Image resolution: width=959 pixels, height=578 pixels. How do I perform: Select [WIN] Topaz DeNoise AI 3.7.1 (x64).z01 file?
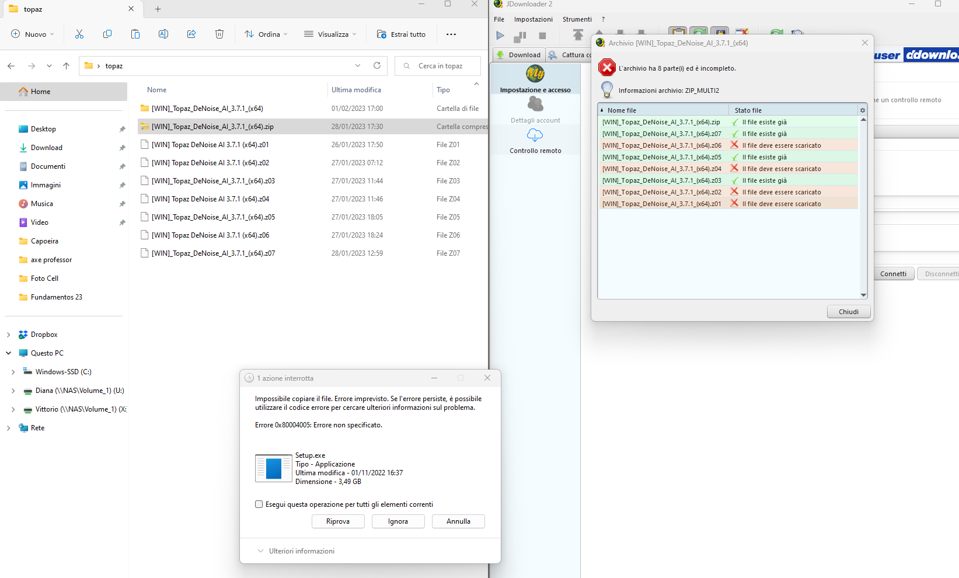click(313, 145)
